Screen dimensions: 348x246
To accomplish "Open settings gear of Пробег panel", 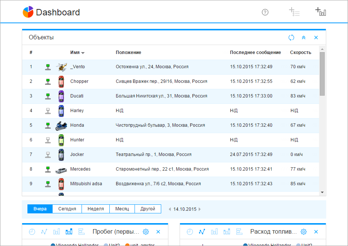I will [x=146, y=232].
